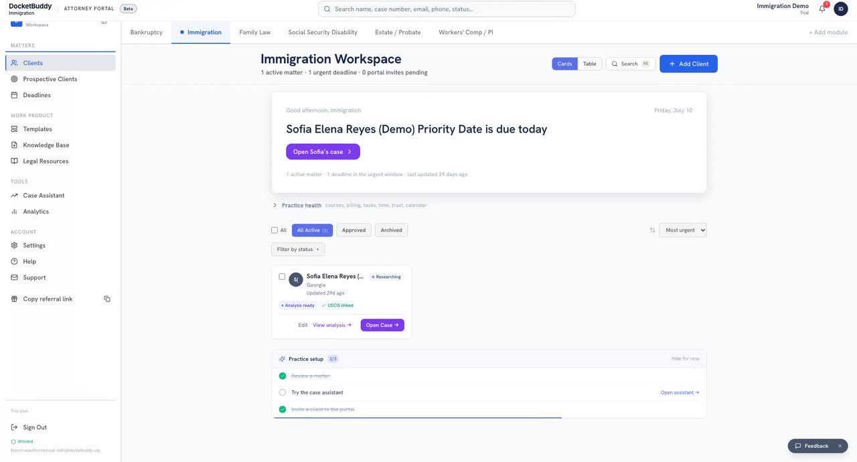Switch to Cards view
Image resolution: width=857 pixels, height=462 pixels.
[x=564, y=64]
